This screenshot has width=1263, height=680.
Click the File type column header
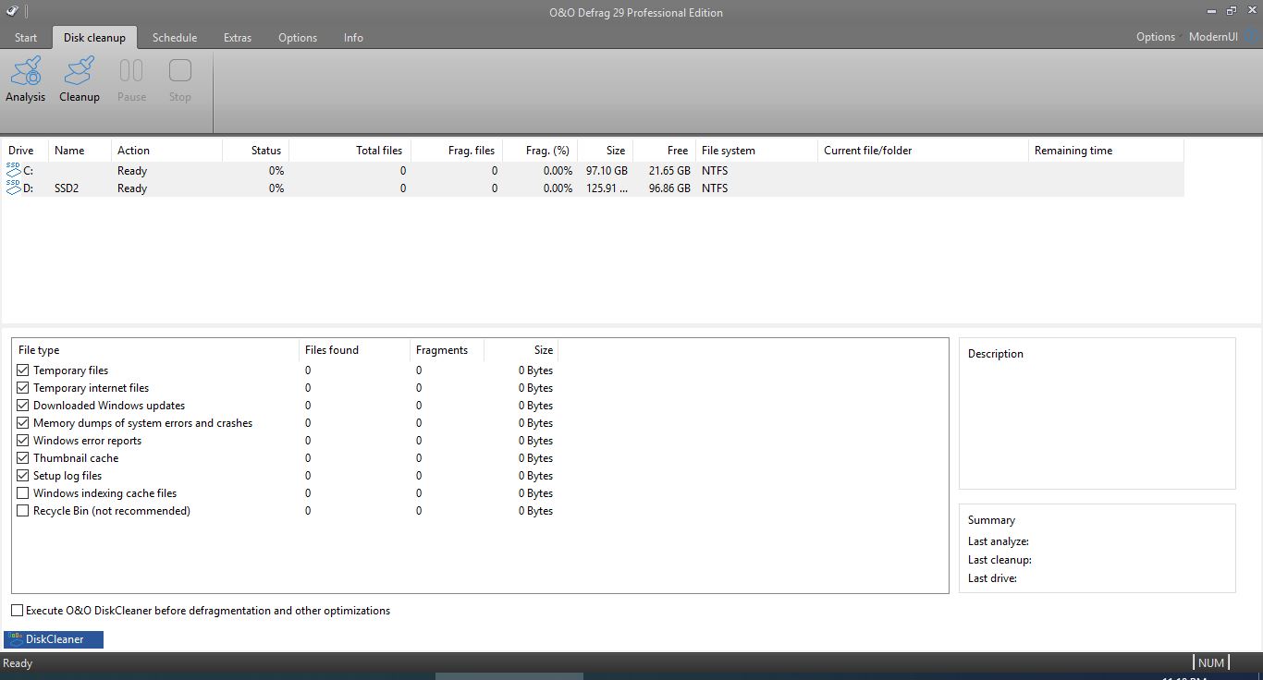pyautogui.click(x=155, y=350)
